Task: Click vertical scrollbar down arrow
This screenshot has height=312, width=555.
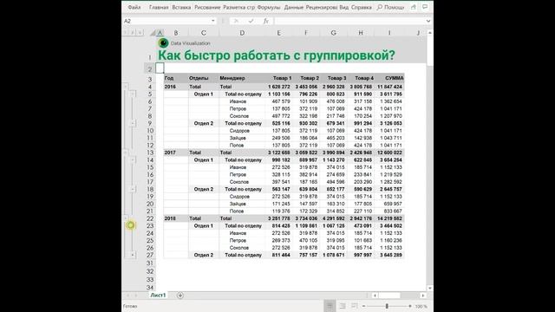Action: tap(430, 289)
